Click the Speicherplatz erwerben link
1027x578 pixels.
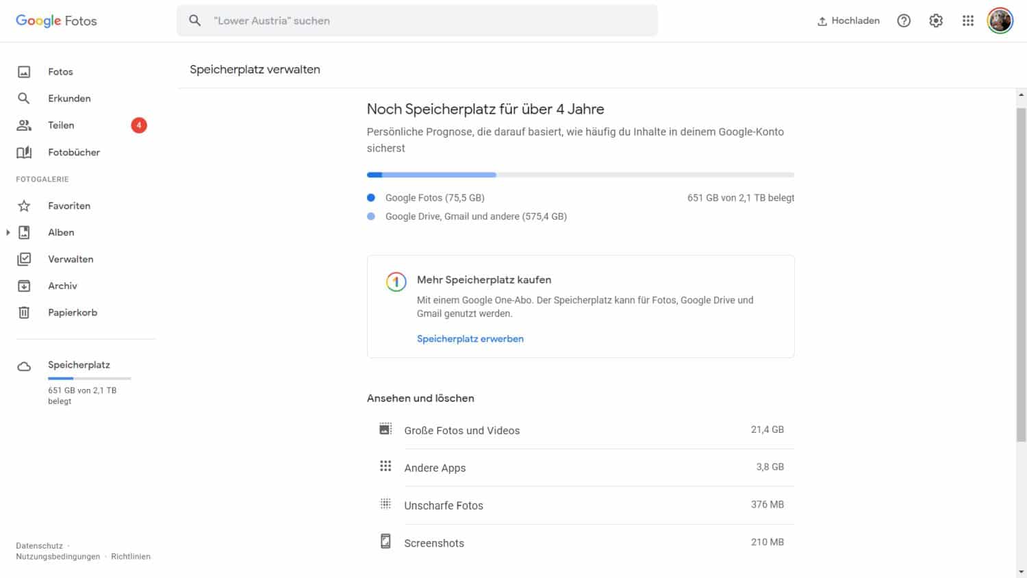point(470,339)
